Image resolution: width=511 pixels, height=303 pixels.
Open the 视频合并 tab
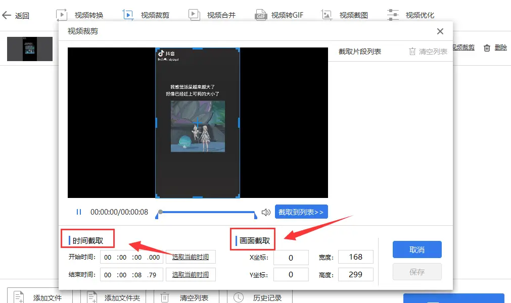click(212, 15)
